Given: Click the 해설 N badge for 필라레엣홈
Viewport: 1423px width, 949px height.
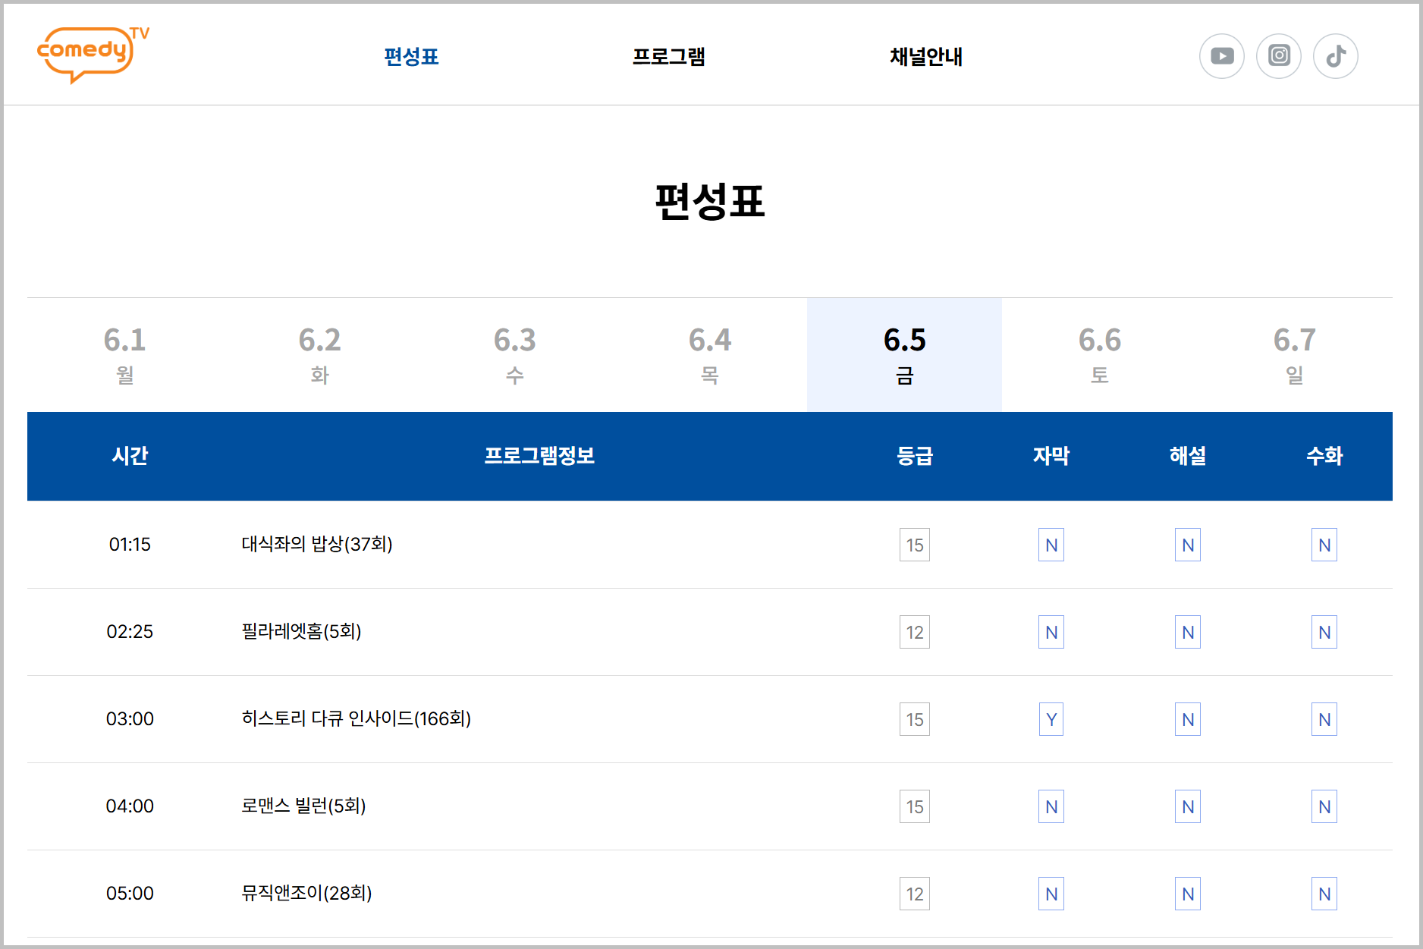Looking at the screenshot, I should point(1188,632).
